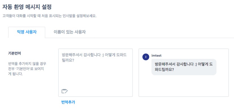Click the word 인사말을 in the subtitle
The width and height of the screenshot is (234, 111).
point(64,16)
